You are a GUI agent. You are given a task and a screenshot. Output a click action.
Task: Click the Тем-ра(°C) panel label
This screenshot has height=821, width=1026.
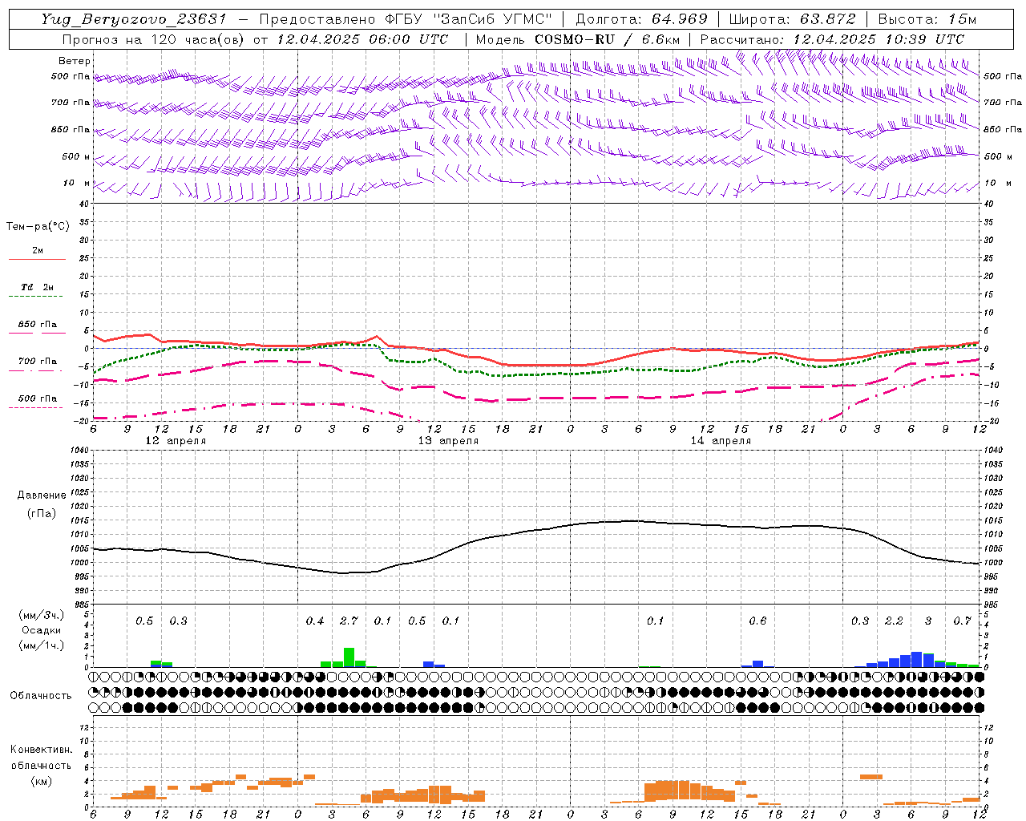tap(38, 227)
